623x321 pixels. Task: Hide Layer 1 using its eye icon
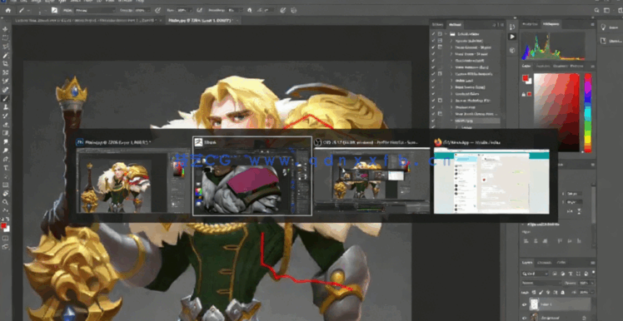(524, 304)
